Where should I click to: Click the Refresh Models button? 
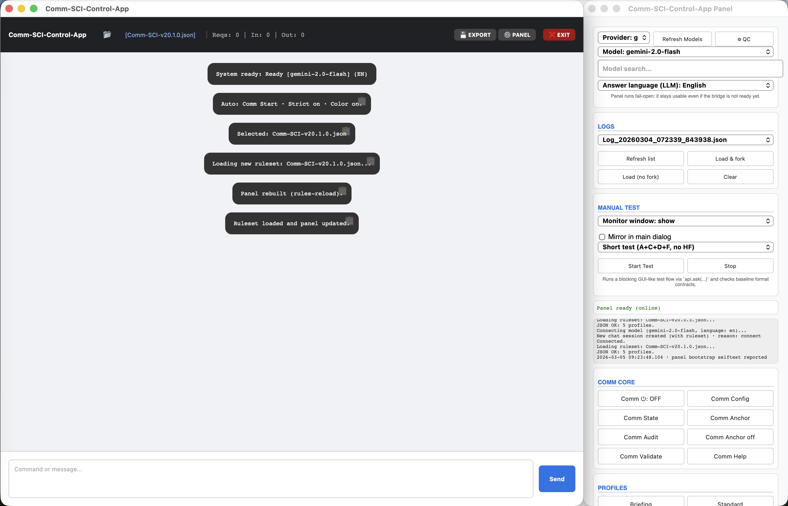click(x=682, y=39)
